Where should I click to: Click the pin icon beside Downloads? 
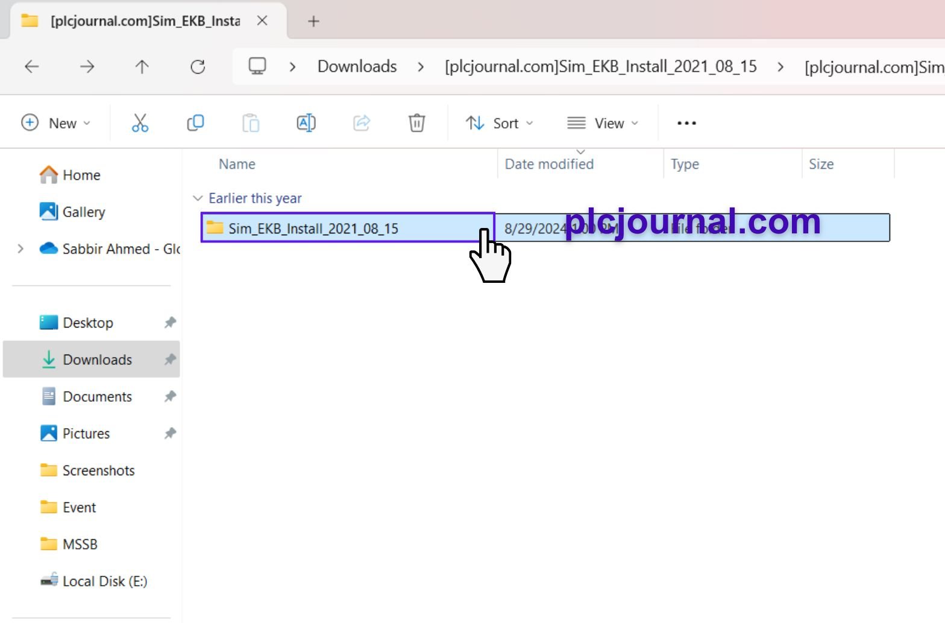point(170,359)
